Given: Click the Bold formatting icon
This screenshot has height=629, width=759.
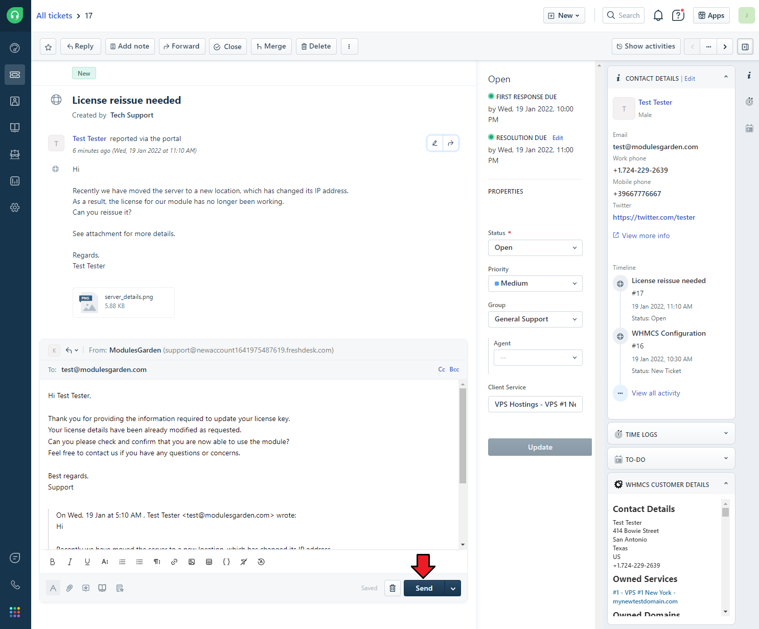Looking at the screenshot, I should pyautogui.click(x=52, y=562).
